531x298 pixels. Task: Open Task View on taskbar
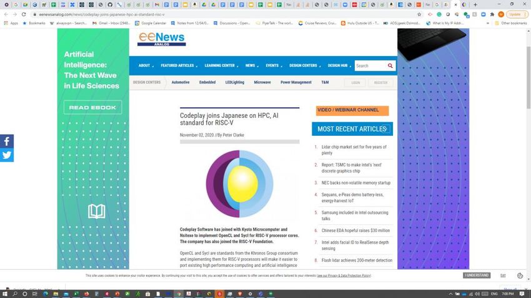(34, 294)
